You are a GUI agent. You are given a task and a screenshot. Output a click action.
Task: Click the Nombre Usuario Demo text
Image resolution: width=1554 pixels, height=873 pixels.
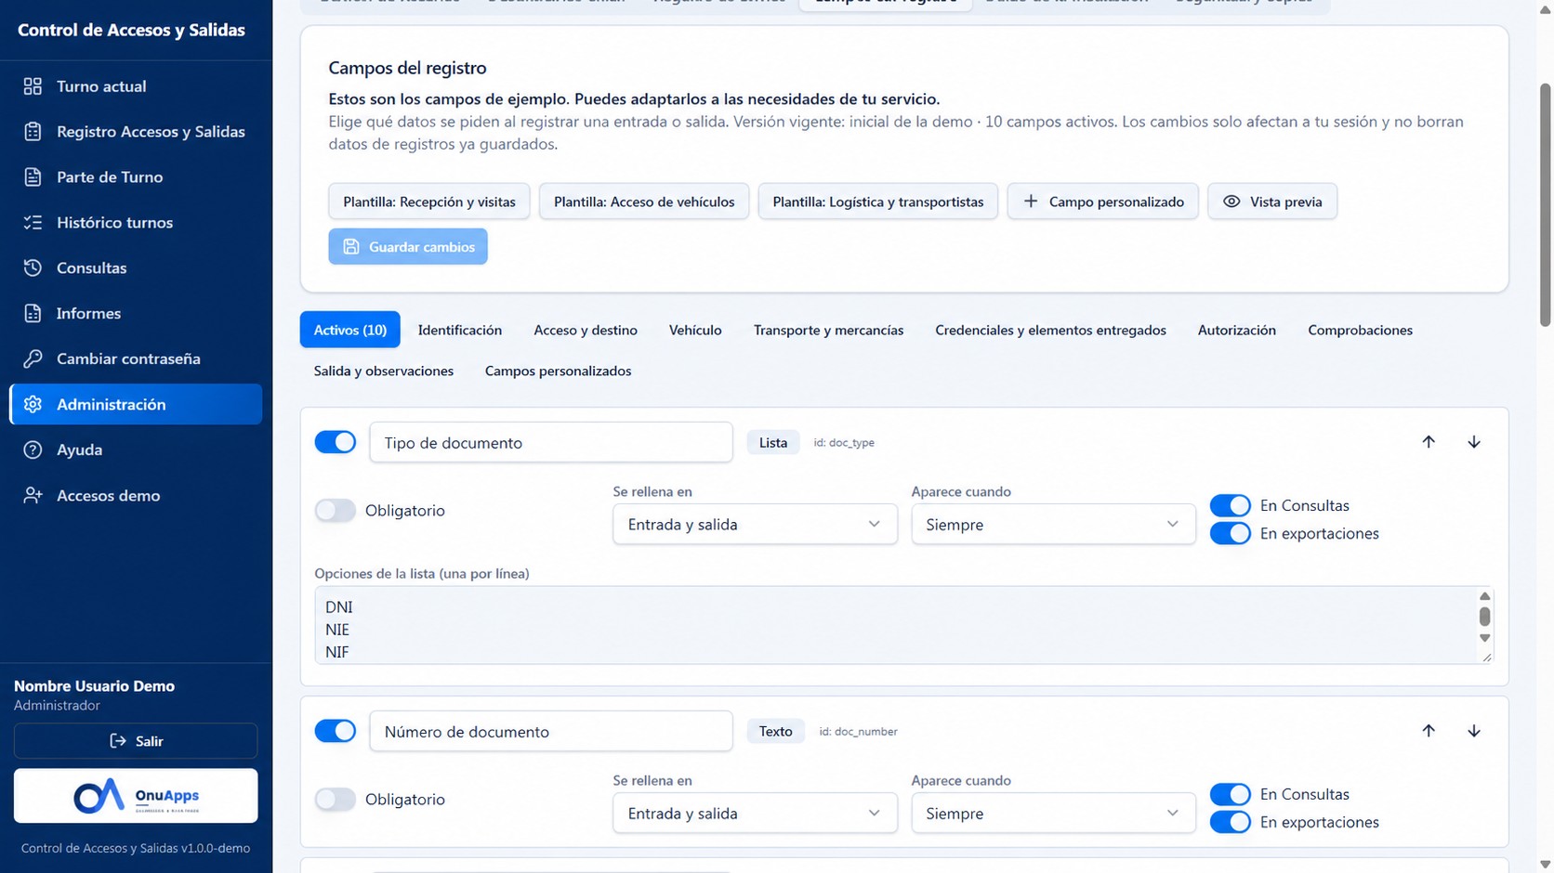[95, 686]
